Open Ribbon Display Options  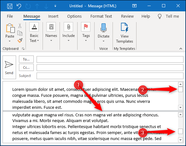[x=134, y=6]
